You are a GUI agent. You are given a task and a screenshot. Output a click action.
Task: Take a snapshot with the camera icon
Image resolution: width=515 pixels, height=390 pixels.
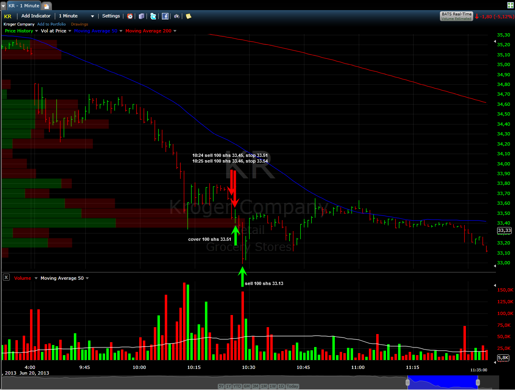(x=177, y=16)
